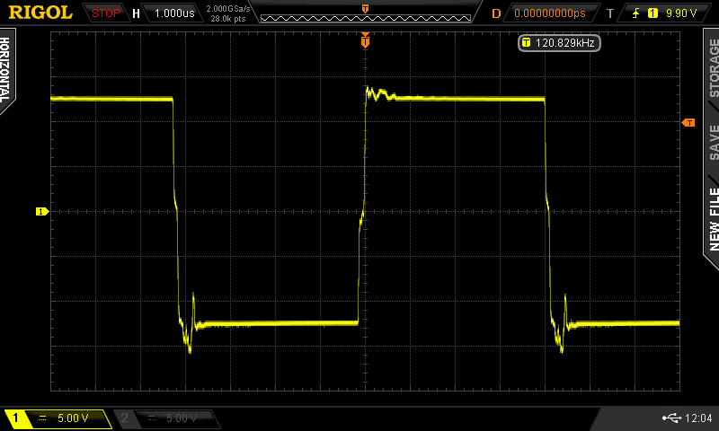719x431 pixels.
Task: Click the waveform memory overview bar
Action: pyautogui.click(x=365, y=13)
